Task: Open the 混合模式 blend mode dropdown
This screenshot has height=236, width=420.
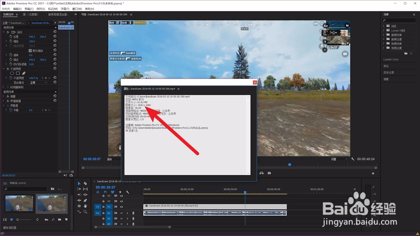Action: tap(38, 83)
